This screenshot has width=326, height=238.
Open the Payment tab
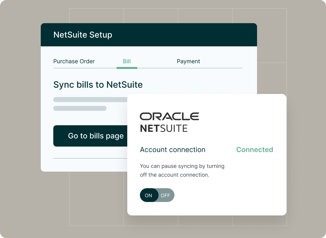coord(188,61)
